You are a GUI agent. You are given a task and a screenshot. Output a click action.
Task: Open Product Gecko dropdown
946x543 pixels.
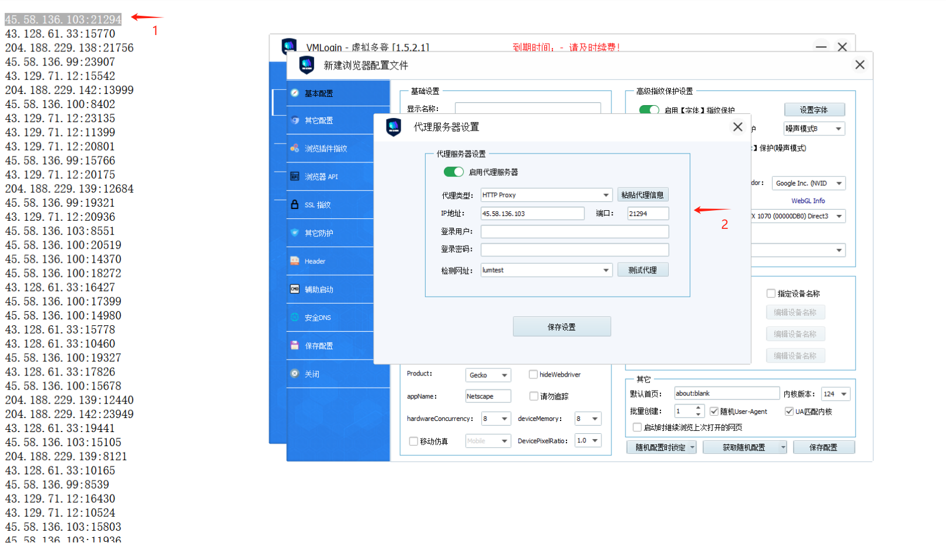coord(488,375)
